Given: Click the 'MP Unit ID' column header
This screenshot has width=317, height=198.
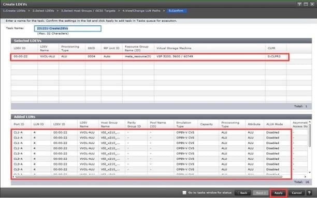Looking at the screenshot, I should (x=111, y=48).
